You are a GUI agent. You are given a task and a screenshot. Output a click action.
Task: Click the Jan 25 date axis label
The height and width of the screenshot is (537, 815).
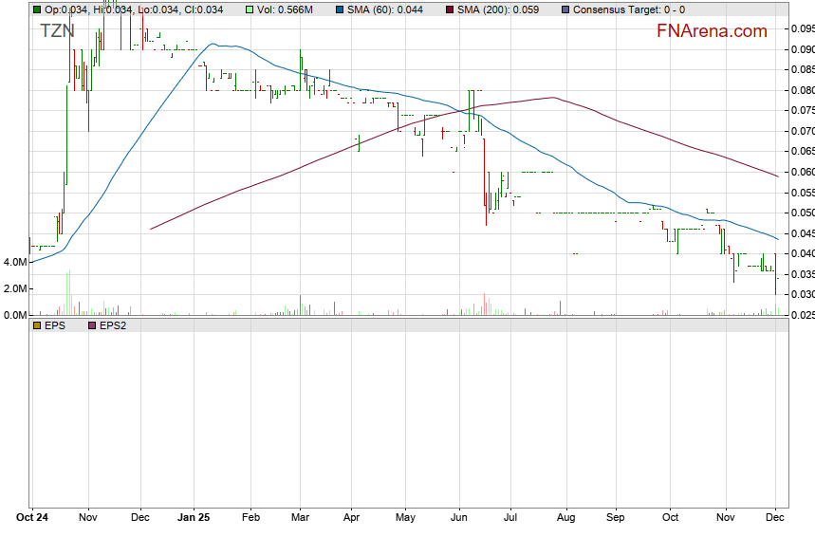pyautogui.click(x=194, y=519)
